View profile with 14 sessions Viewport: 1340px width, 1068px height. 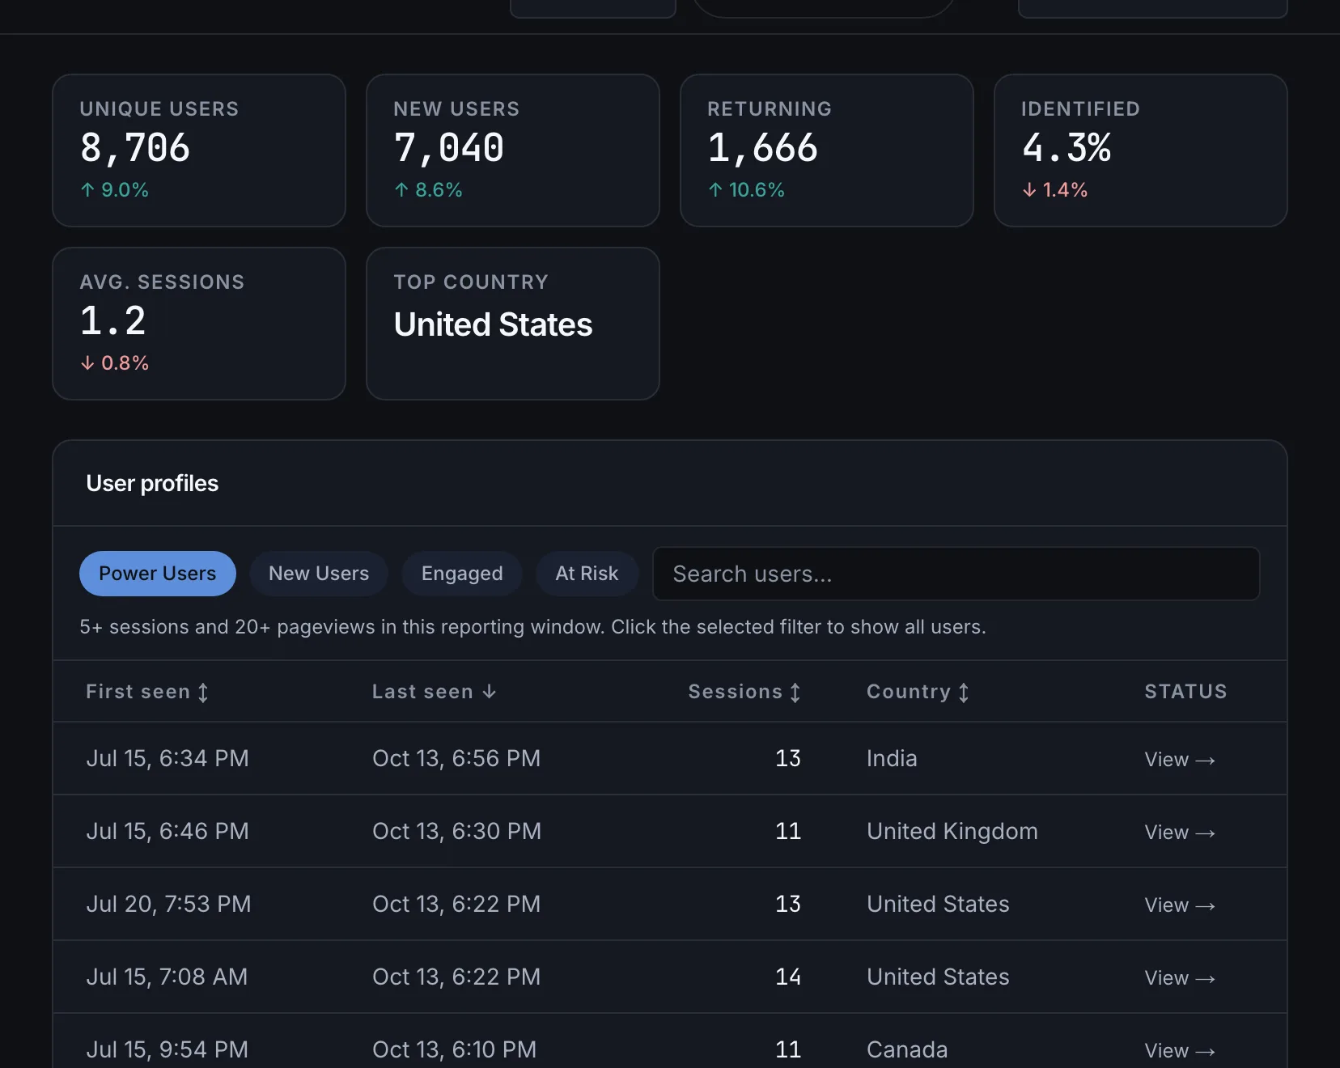1179,977
